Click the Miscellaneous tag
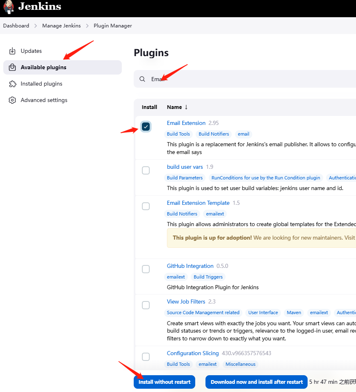 [240, 364]
